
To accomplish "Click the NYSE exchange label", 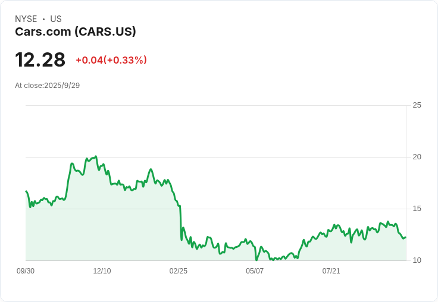I will 26,19.
